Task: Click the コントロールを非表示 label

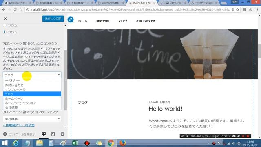Action: (x=22, y=134)
